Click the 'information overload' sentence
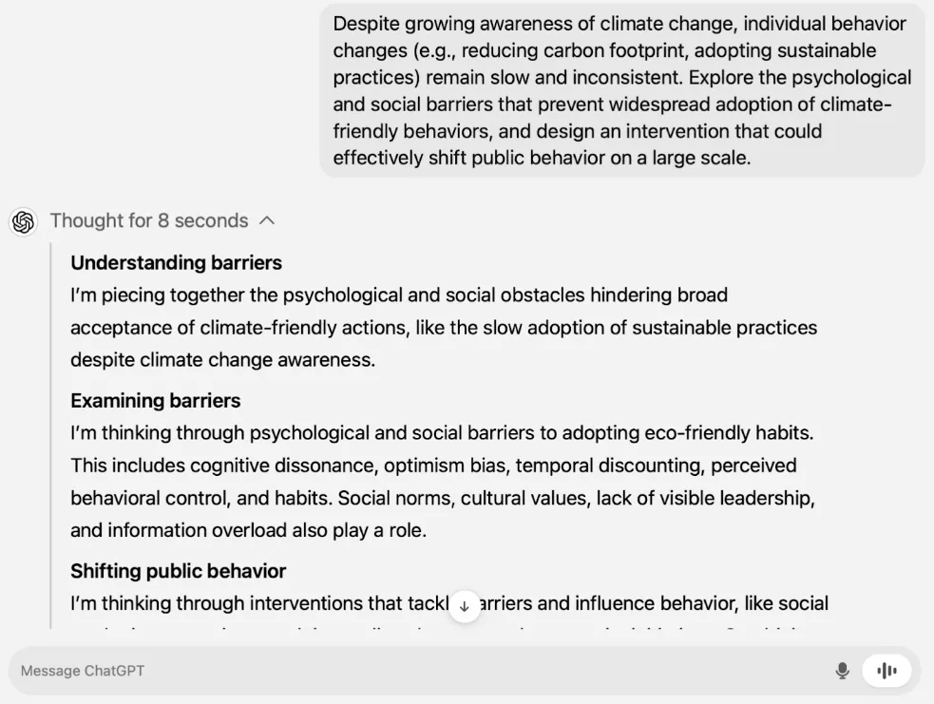This screenshot has height=704, width=934. click(x=248, y=530)
